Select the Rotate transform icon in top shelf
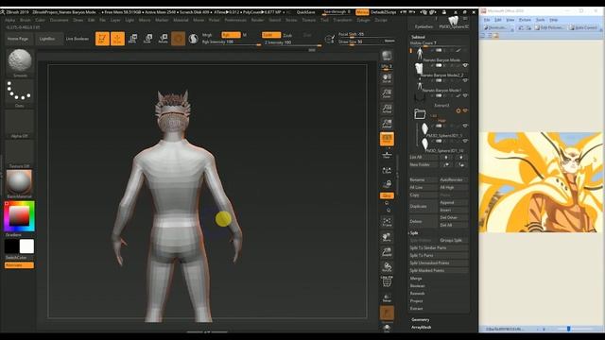The height and width of the screenshot is (340, 605). pos(163,39)
